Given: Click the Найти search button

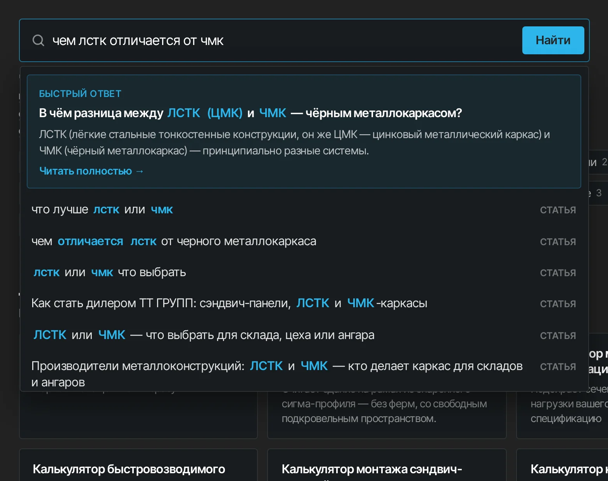Looking at the screenshot, I should click(x=553, y=40).
